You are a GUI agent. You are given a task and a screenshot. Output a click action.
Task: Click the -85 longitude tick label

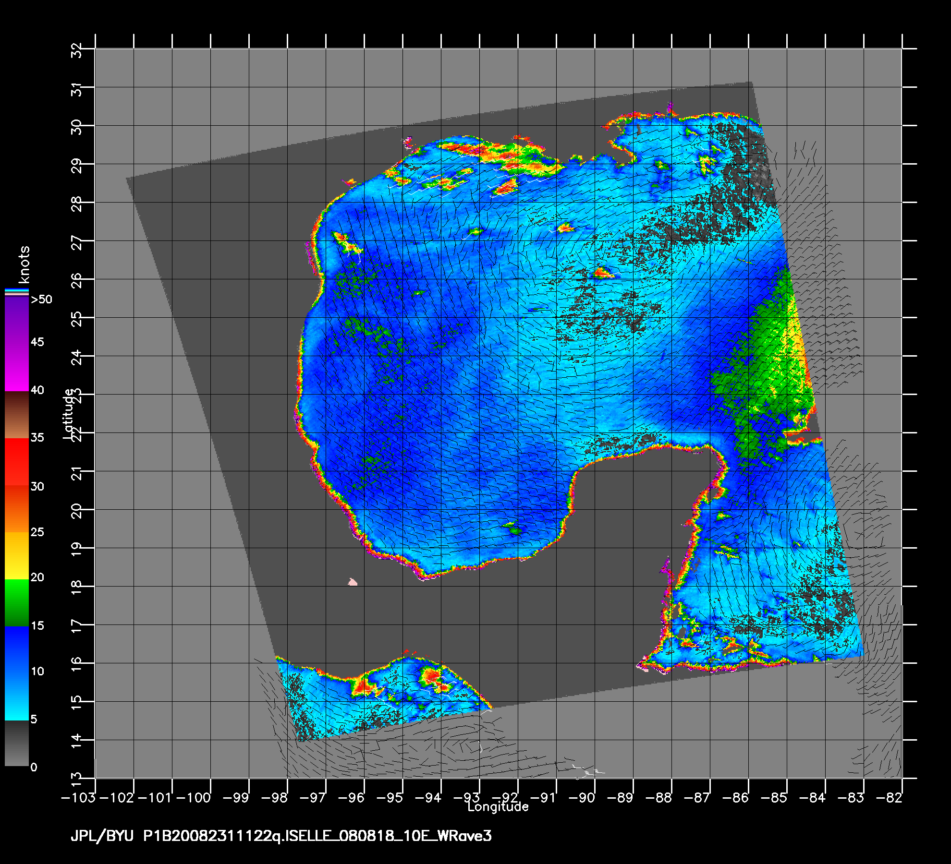774,798
